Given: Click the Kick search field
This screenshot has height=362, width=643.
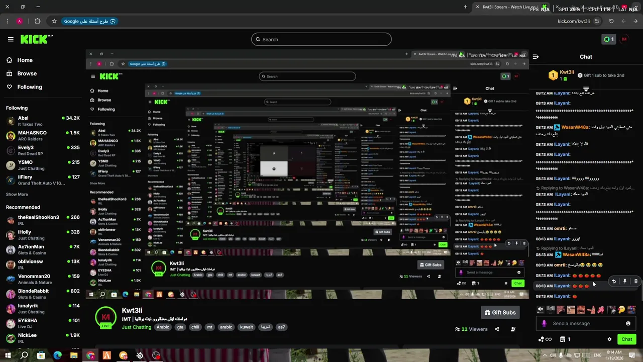Looking at the screenshot, I should (x=321, y=39).
